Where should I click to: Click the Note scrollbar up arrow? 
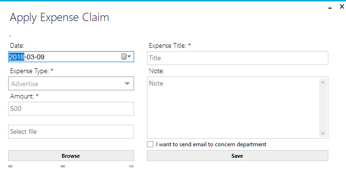coord(323,82)
